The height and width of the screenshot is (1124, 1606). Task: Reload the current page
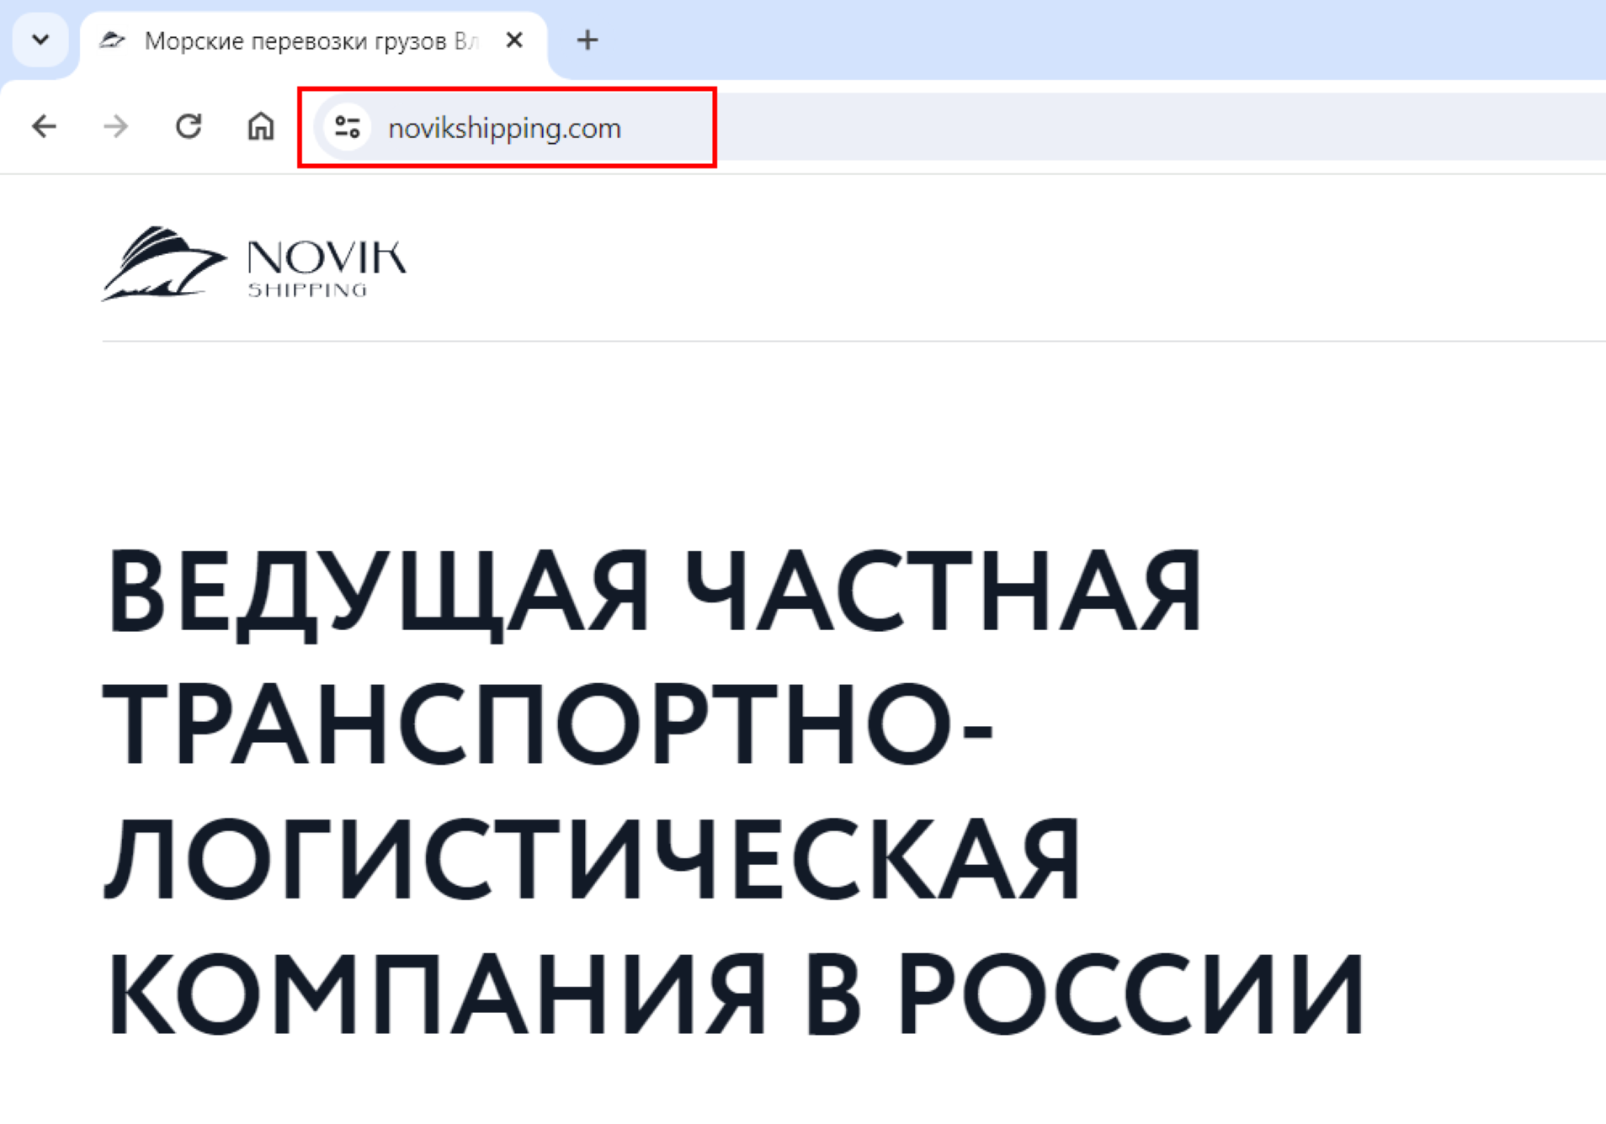tap(189, 127)
